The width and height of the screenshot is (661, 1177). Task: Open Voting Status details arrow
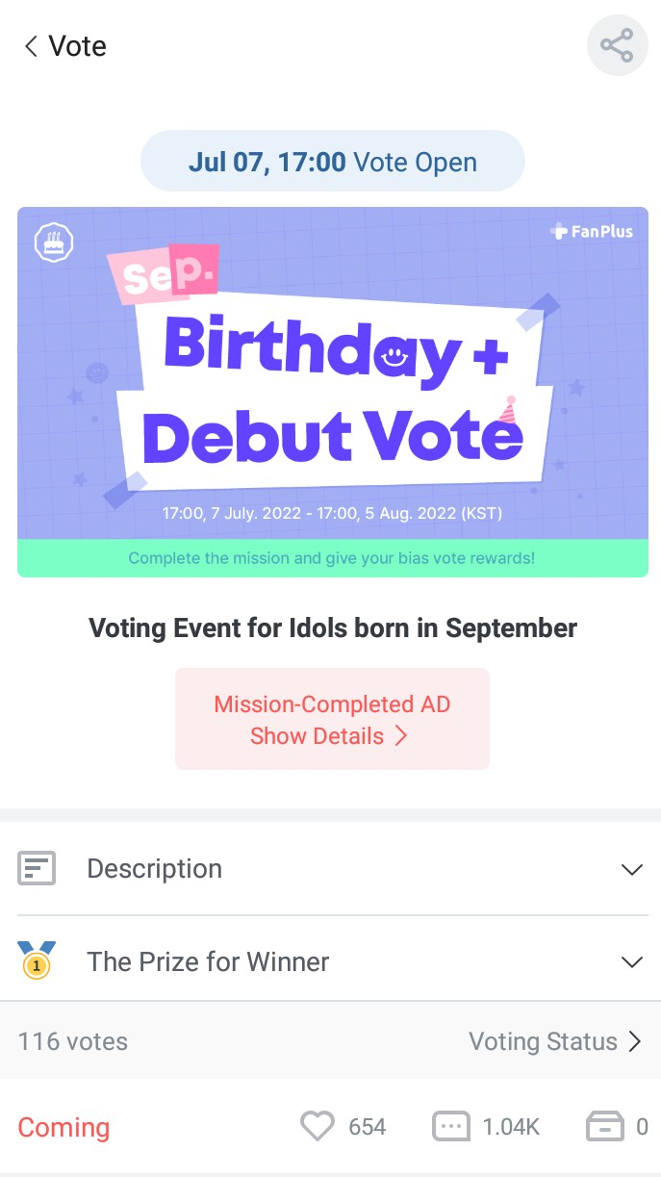click(634, 1041)
